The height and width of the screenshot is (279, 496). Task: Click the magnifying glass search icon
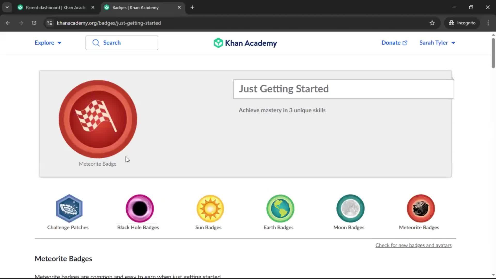(96, 43)
